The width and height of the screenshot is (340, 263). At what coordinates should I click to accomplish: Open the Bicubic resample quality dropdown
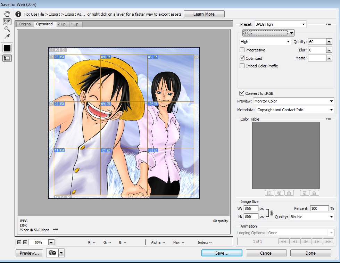coord(312,217)
